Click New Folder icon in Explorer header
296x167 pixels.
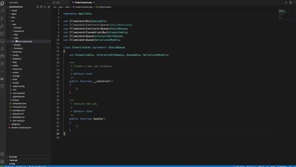pyautogui.click(x=41, y=7)
